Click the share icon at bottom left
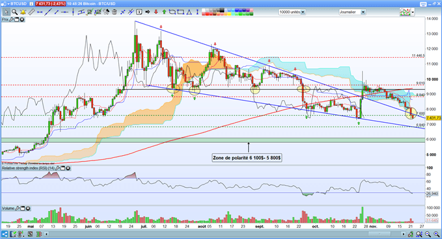This screenshot has height=239, width=442. pyautogui.click(x=5, y=234)
